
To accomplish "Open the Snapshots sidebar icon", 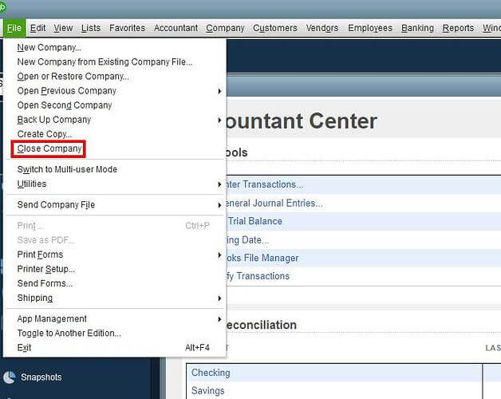I will click(9, 377).
